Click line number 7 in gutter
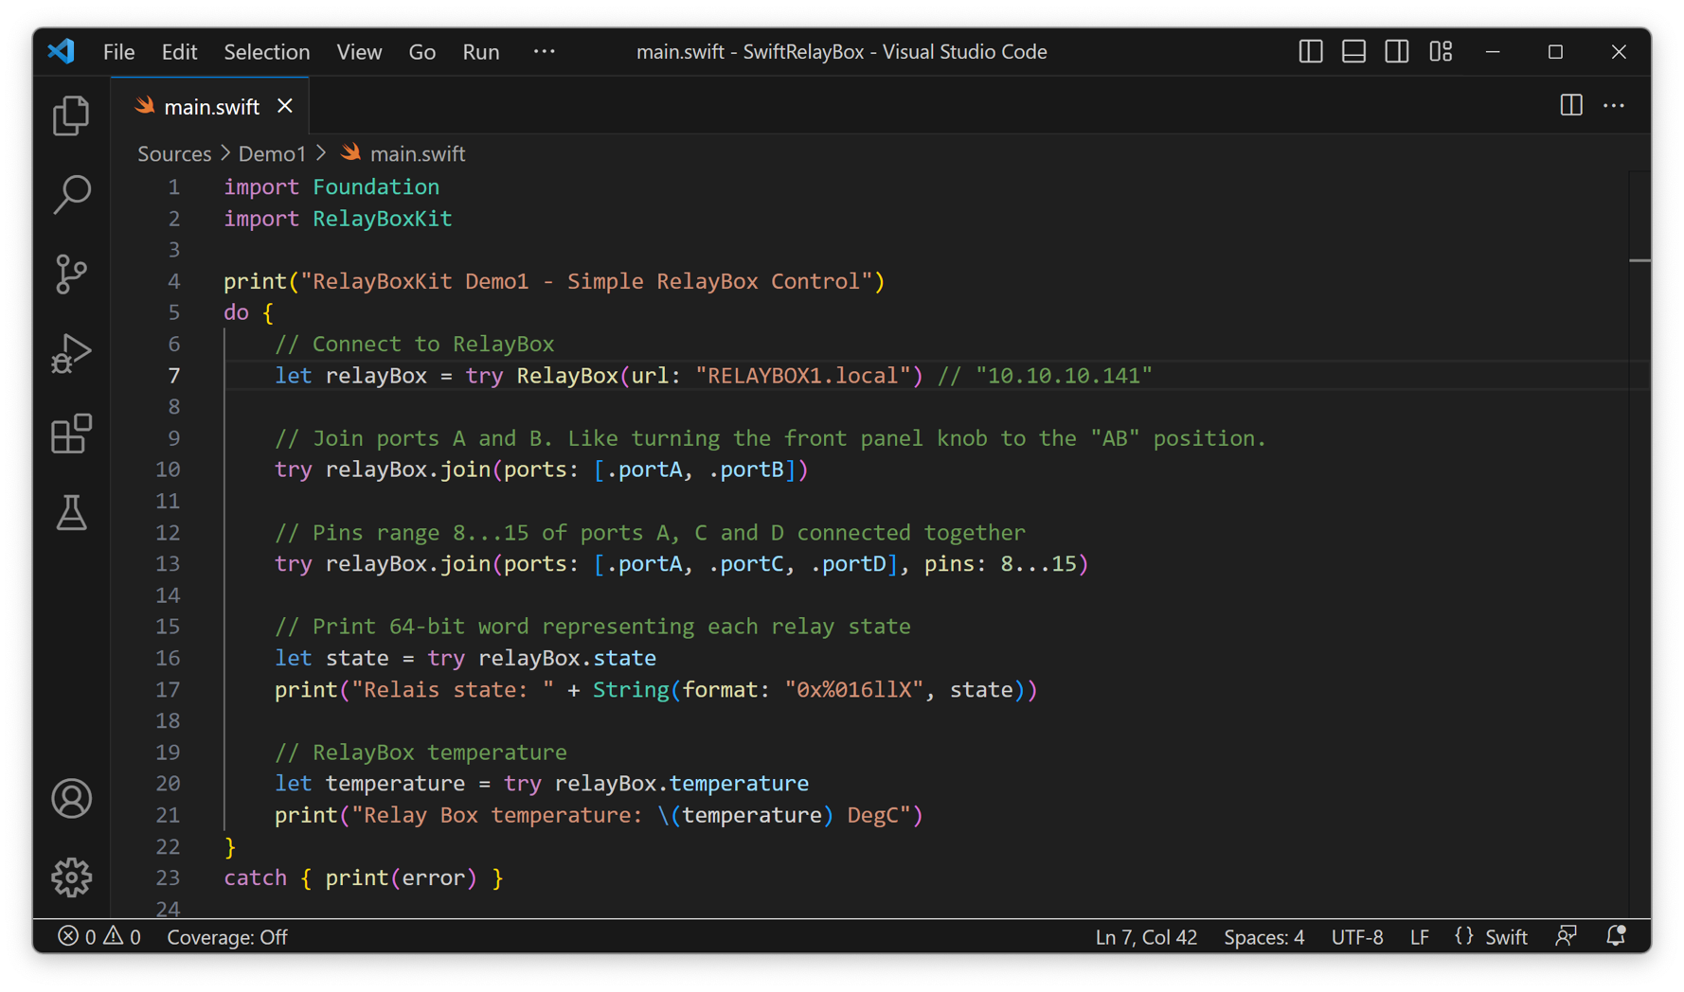The image size is (1684, 992). [x=173, y=376]
